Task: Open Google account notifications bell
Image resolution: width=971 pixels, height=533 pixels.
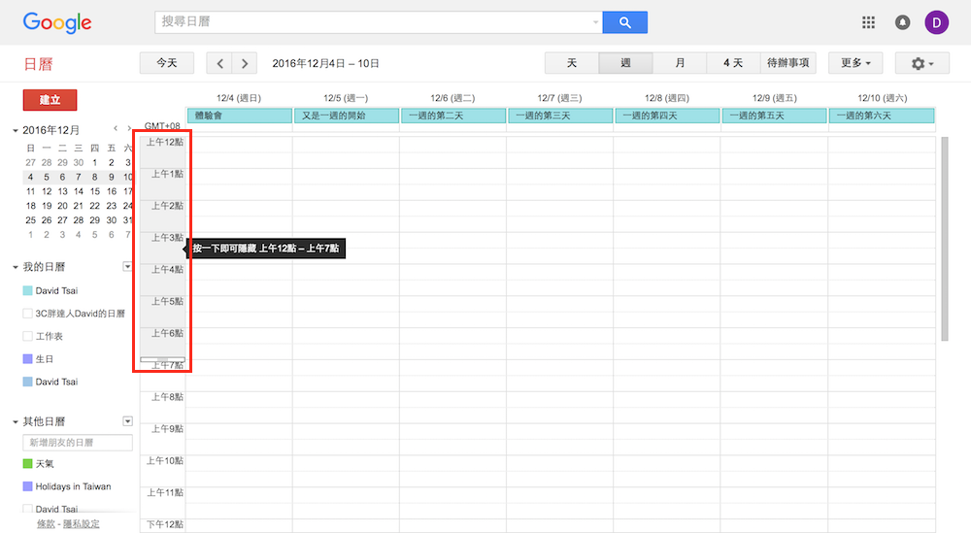Action: tap(903, 22)
